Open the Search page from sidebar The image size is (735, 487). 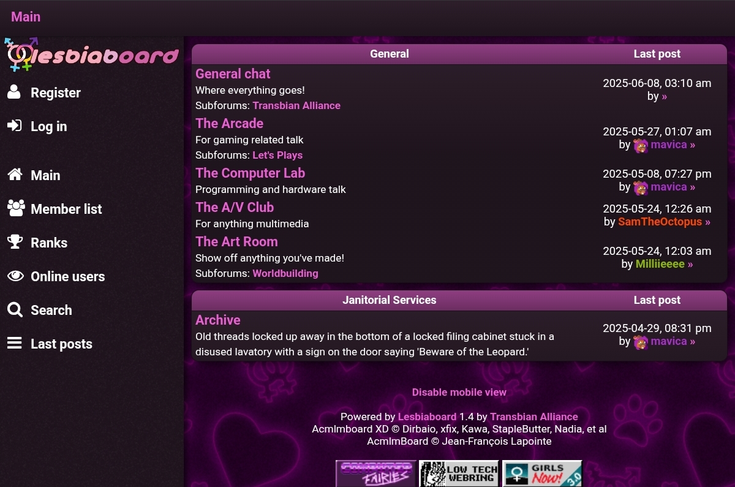coord(51,310)
